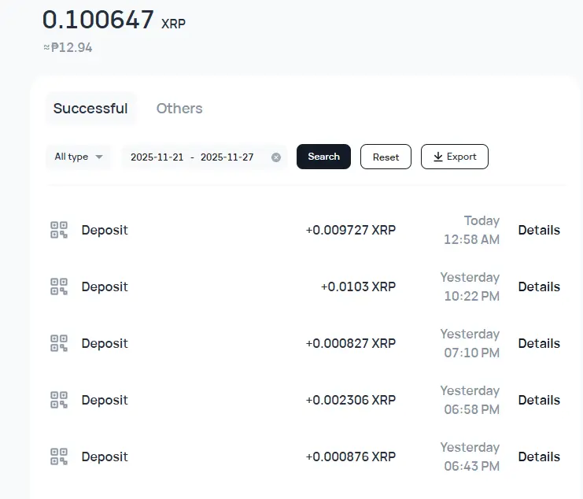This screenshot has width=583, height=499.
Task: Click the +0.000827 XRP amount
Action: (351, 343)
